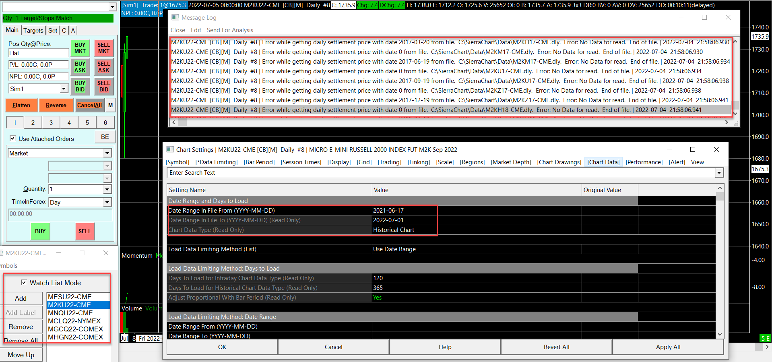Image resolution: width=772 pixels, height=362 pixels.
Task: Open the A tab in trade window
Action: click(x=73, y=30)
